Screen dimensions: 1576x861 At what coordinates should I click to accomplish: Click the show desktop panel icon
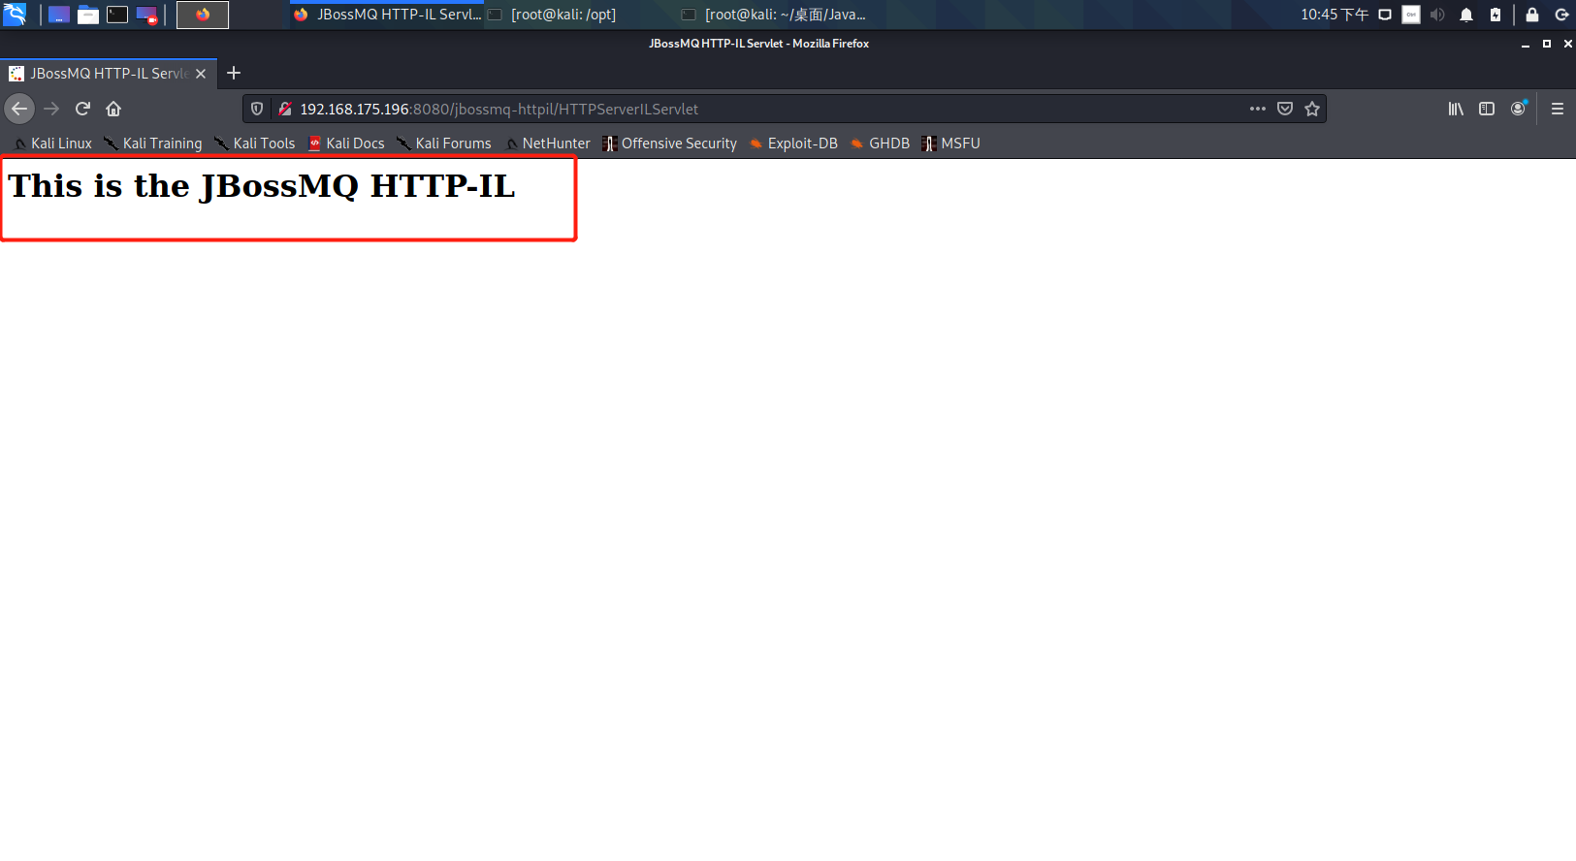(59, 15)
